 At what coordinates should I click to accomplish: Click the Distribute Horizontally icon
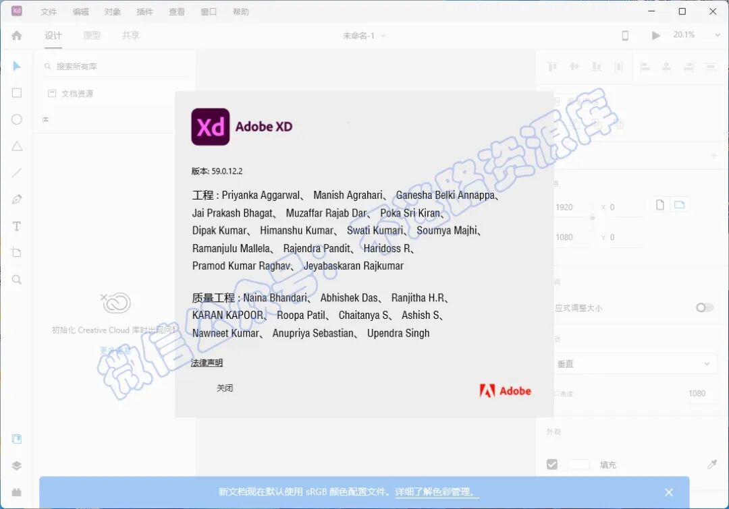(x=619, y=67)
